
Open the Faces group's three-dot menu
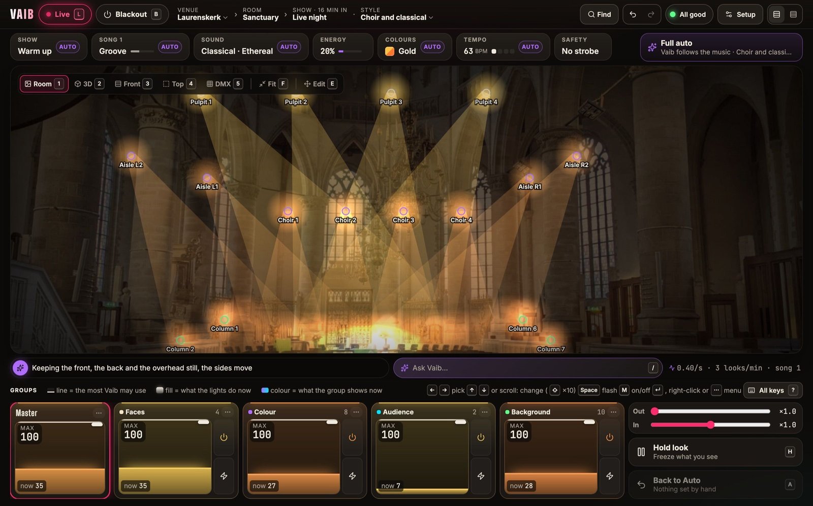[x=228, y=412]
